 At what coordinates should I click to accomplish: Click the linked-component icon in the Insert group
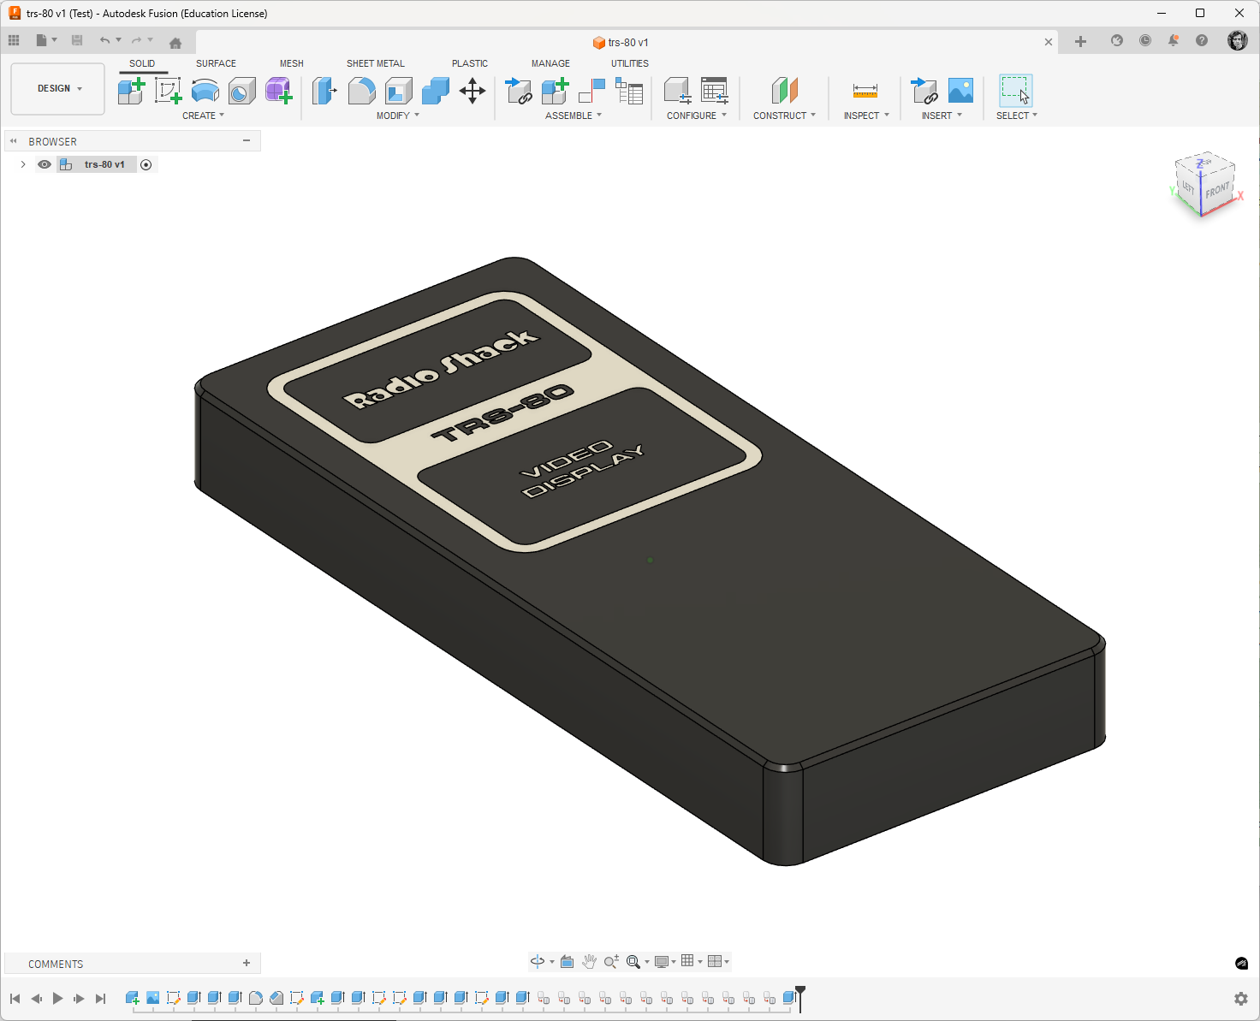tap(924, 91)
